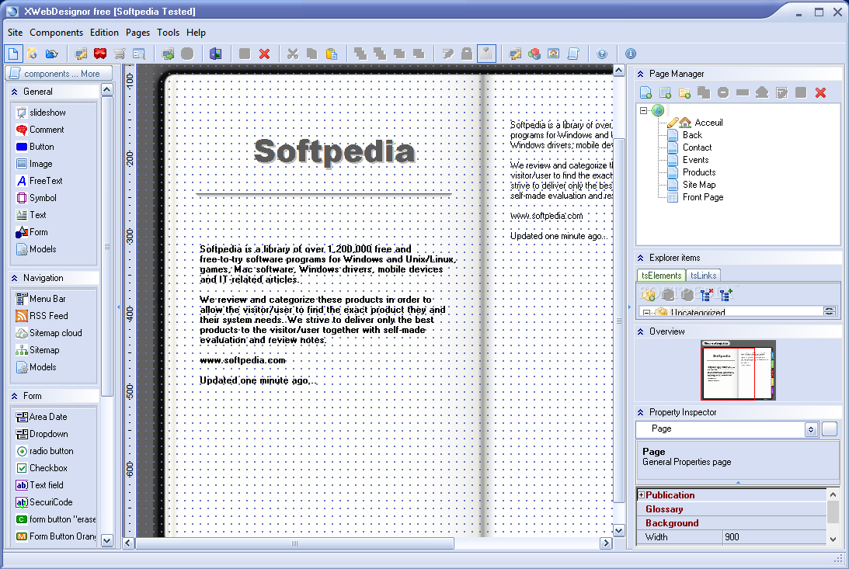
Task: Open the Edition menu
Action: click(x=104, y=33)
